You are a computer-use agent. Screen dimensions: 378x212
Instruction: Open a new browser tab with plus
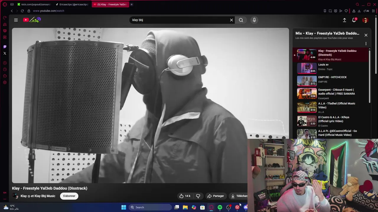pos(131,4)
